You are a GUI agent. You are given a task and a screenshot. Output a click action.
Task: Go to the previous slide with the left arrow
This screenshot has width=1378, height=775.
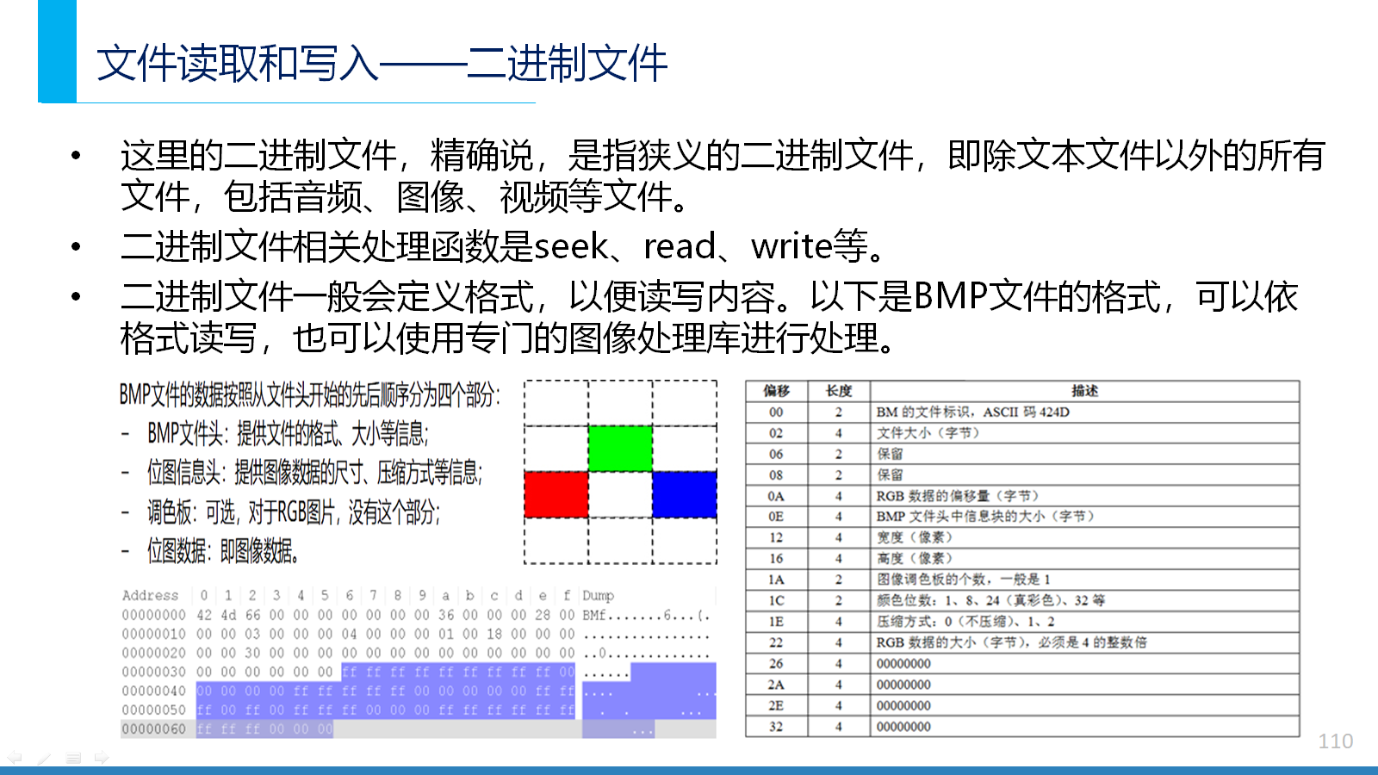click(15, 758)
